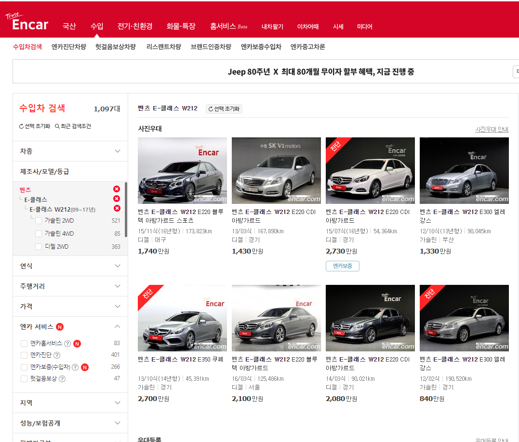Image resolution: width=519 pixels, height=442 pixels.
Task: Open help icon next to 엔카보증(수입차)
Action: coord(76,367)
